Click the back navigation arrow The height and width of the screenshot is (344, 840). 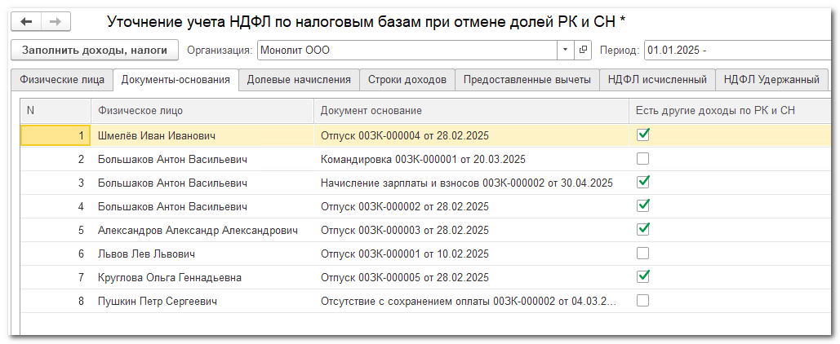(26, 21)
